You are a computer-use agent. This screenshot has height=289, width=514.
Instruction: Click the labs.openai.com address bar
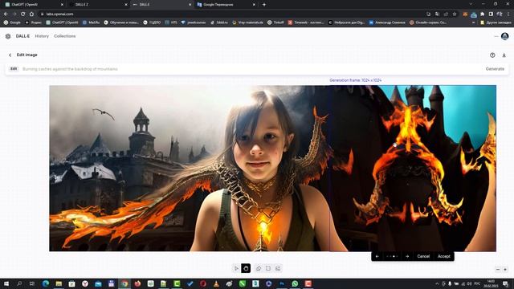click(230, 14)
